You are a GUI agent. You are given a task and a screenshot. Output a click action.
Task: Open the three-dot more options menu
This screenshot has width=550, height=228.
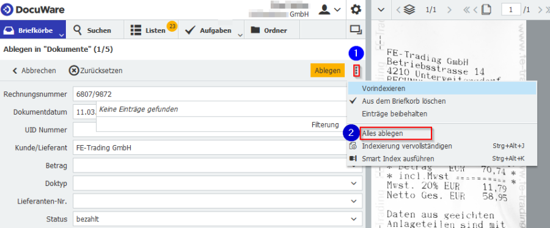[356, 71]
